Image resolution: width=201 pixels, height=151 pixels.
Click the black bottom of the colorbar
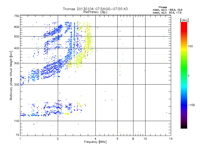(x=184, y=127)
